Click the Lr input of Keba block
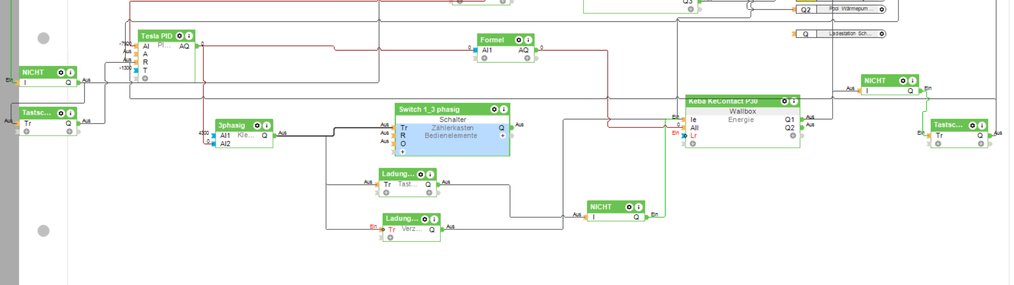Screen dimensions: 1014x285 tap(694, 136)
